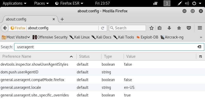Open the Kali Linux bookmark
This screenshot has height=108, width=205.
coord(79,37)
